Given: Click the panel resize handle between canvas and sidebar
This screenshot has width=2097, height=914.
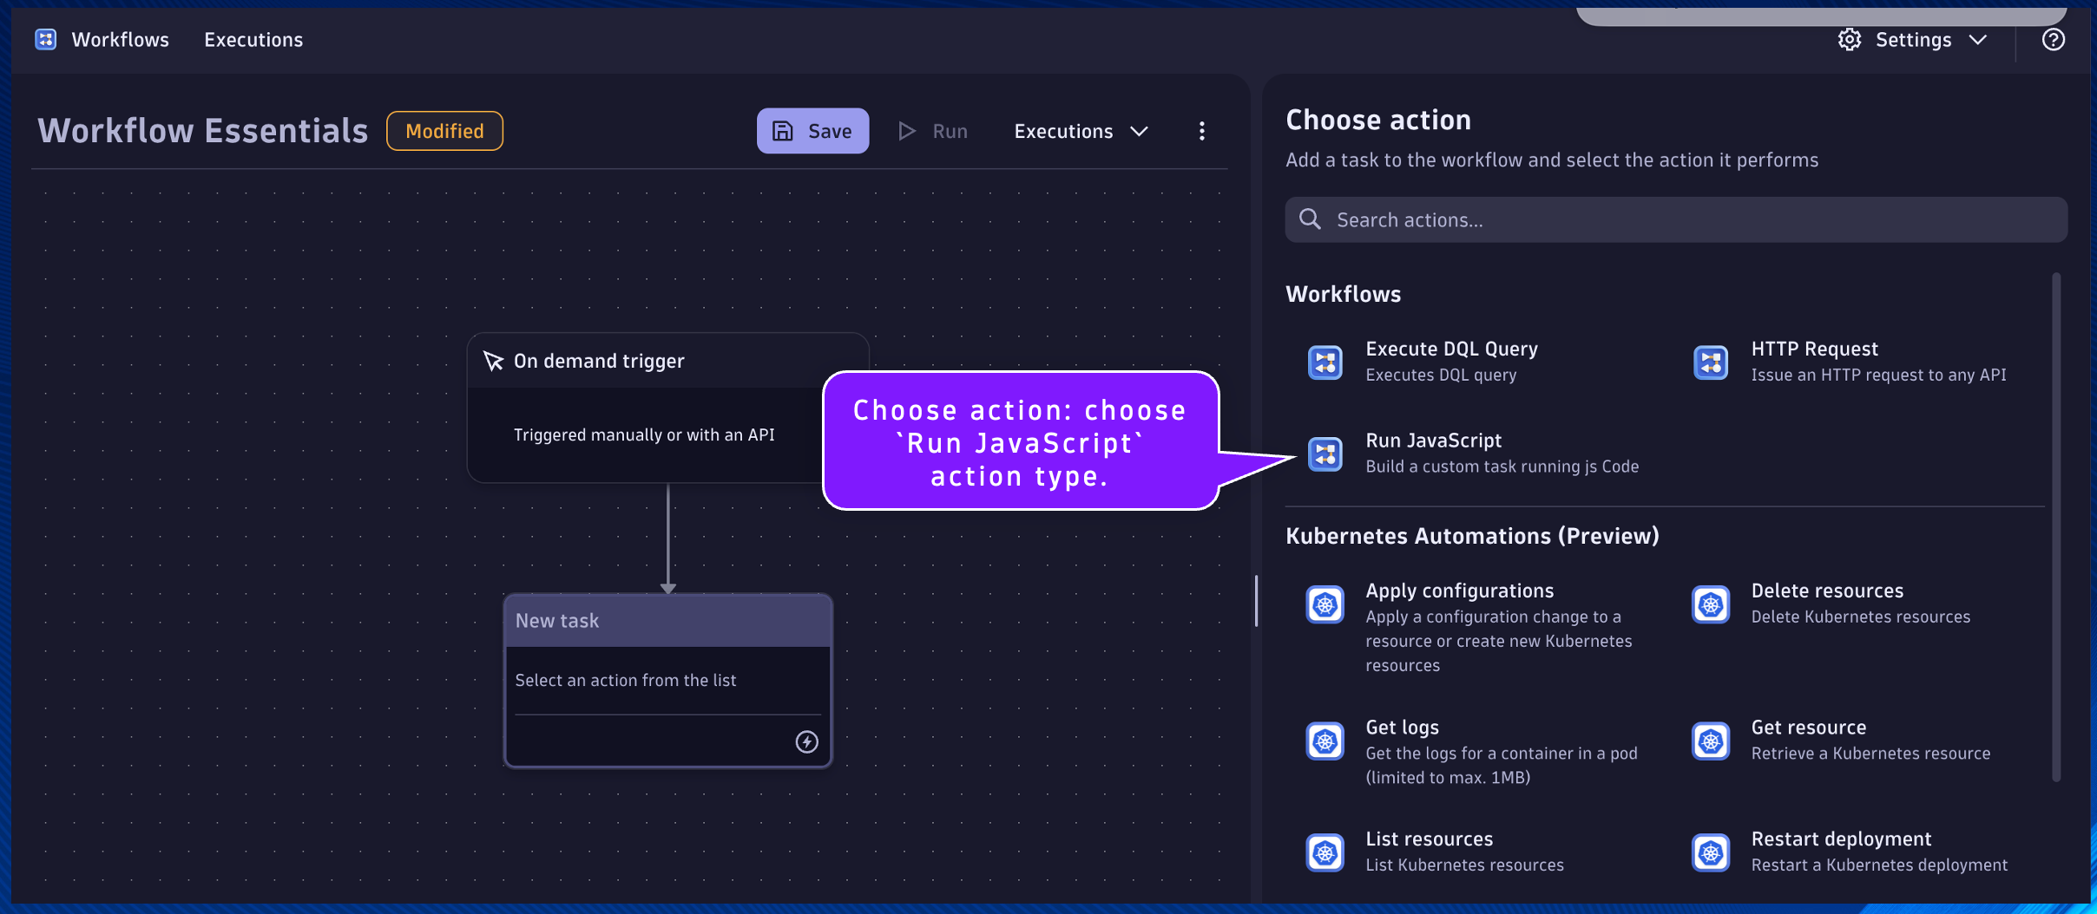Looking at the screenshot, I should tap(1256, 600).
